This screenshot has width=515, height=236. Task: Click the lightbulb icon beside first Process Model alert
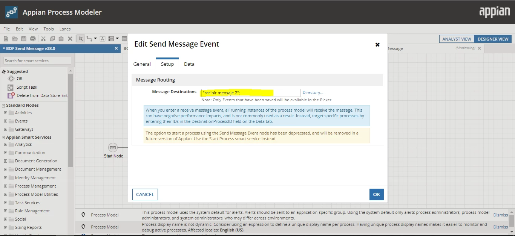click(83, 215)
